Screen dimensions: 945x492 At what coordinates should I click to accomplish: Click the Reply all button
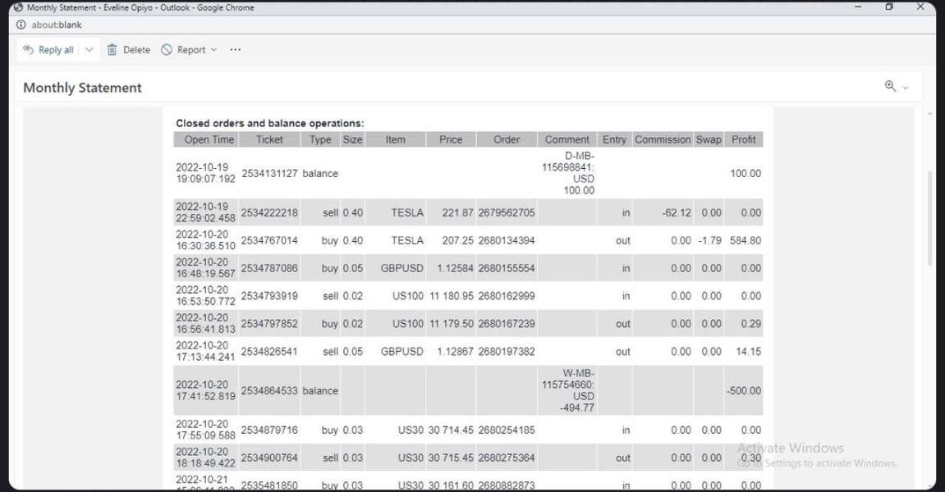tap(48, 50)
